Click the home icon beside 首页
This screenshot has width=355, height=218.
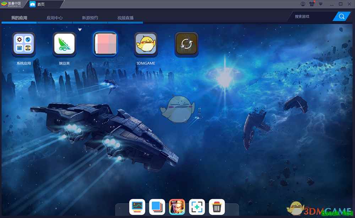tap(33, 4)
